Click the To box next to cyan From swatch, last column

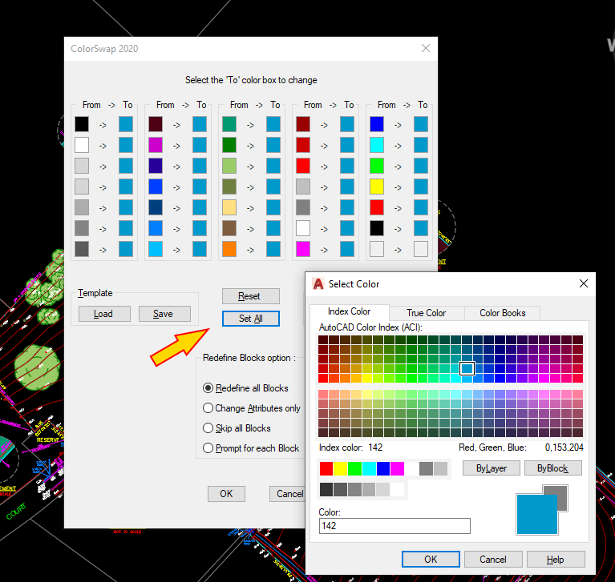[421, 145]
